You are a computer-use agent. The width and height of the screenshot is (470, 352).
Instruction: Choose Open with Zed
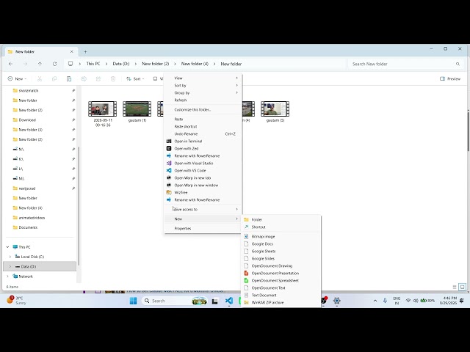click(x=203, y=148)
